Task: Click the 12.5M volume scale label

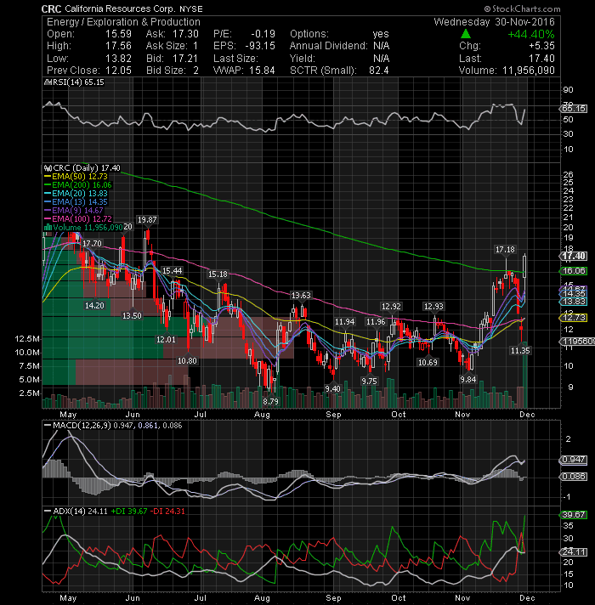Action: pyautogui.click(x=27, y=339)
